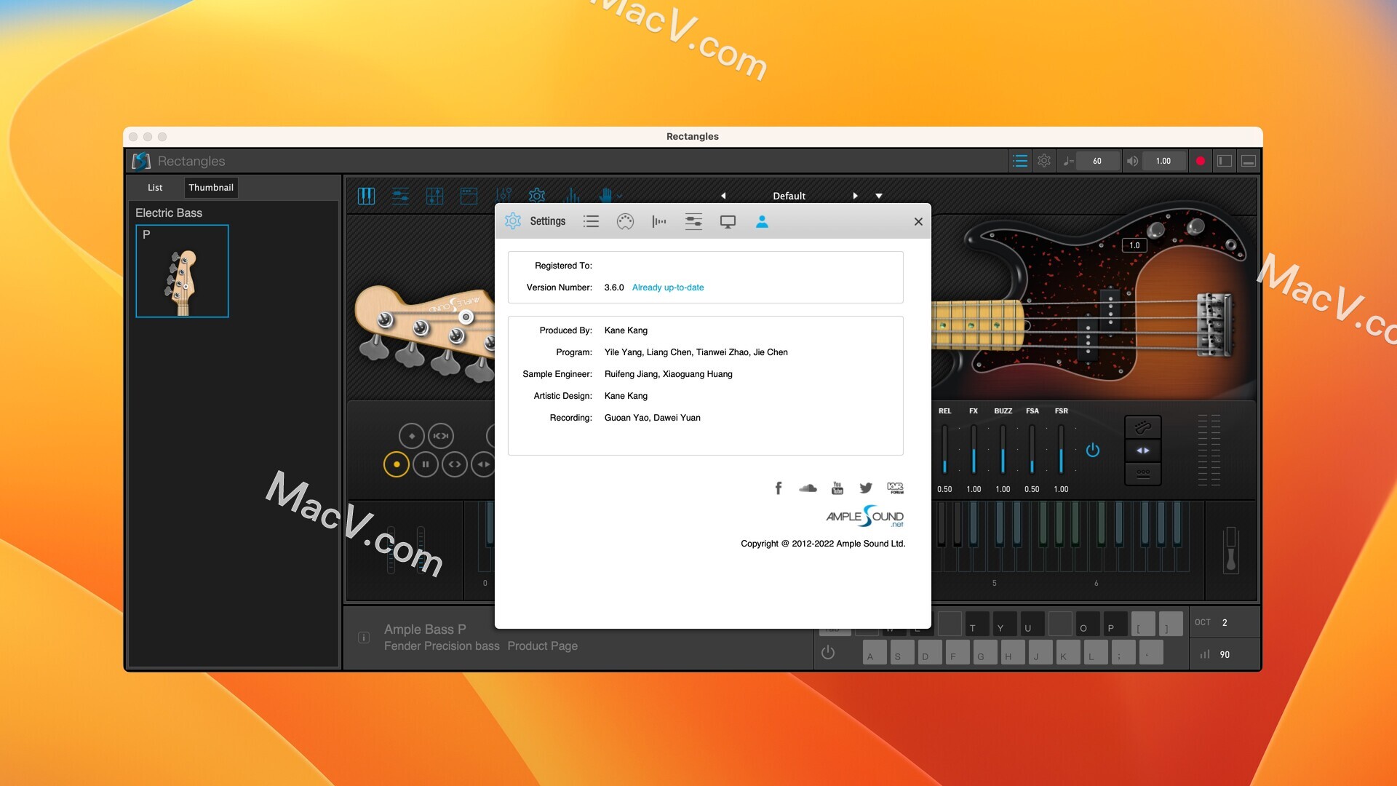
Task: Mute using the speaker volume icon
Action: tap(1132, 161)
